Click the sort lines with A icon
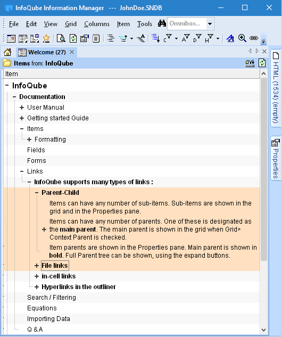This screenshot has width=282, height=337. point(141,38)
